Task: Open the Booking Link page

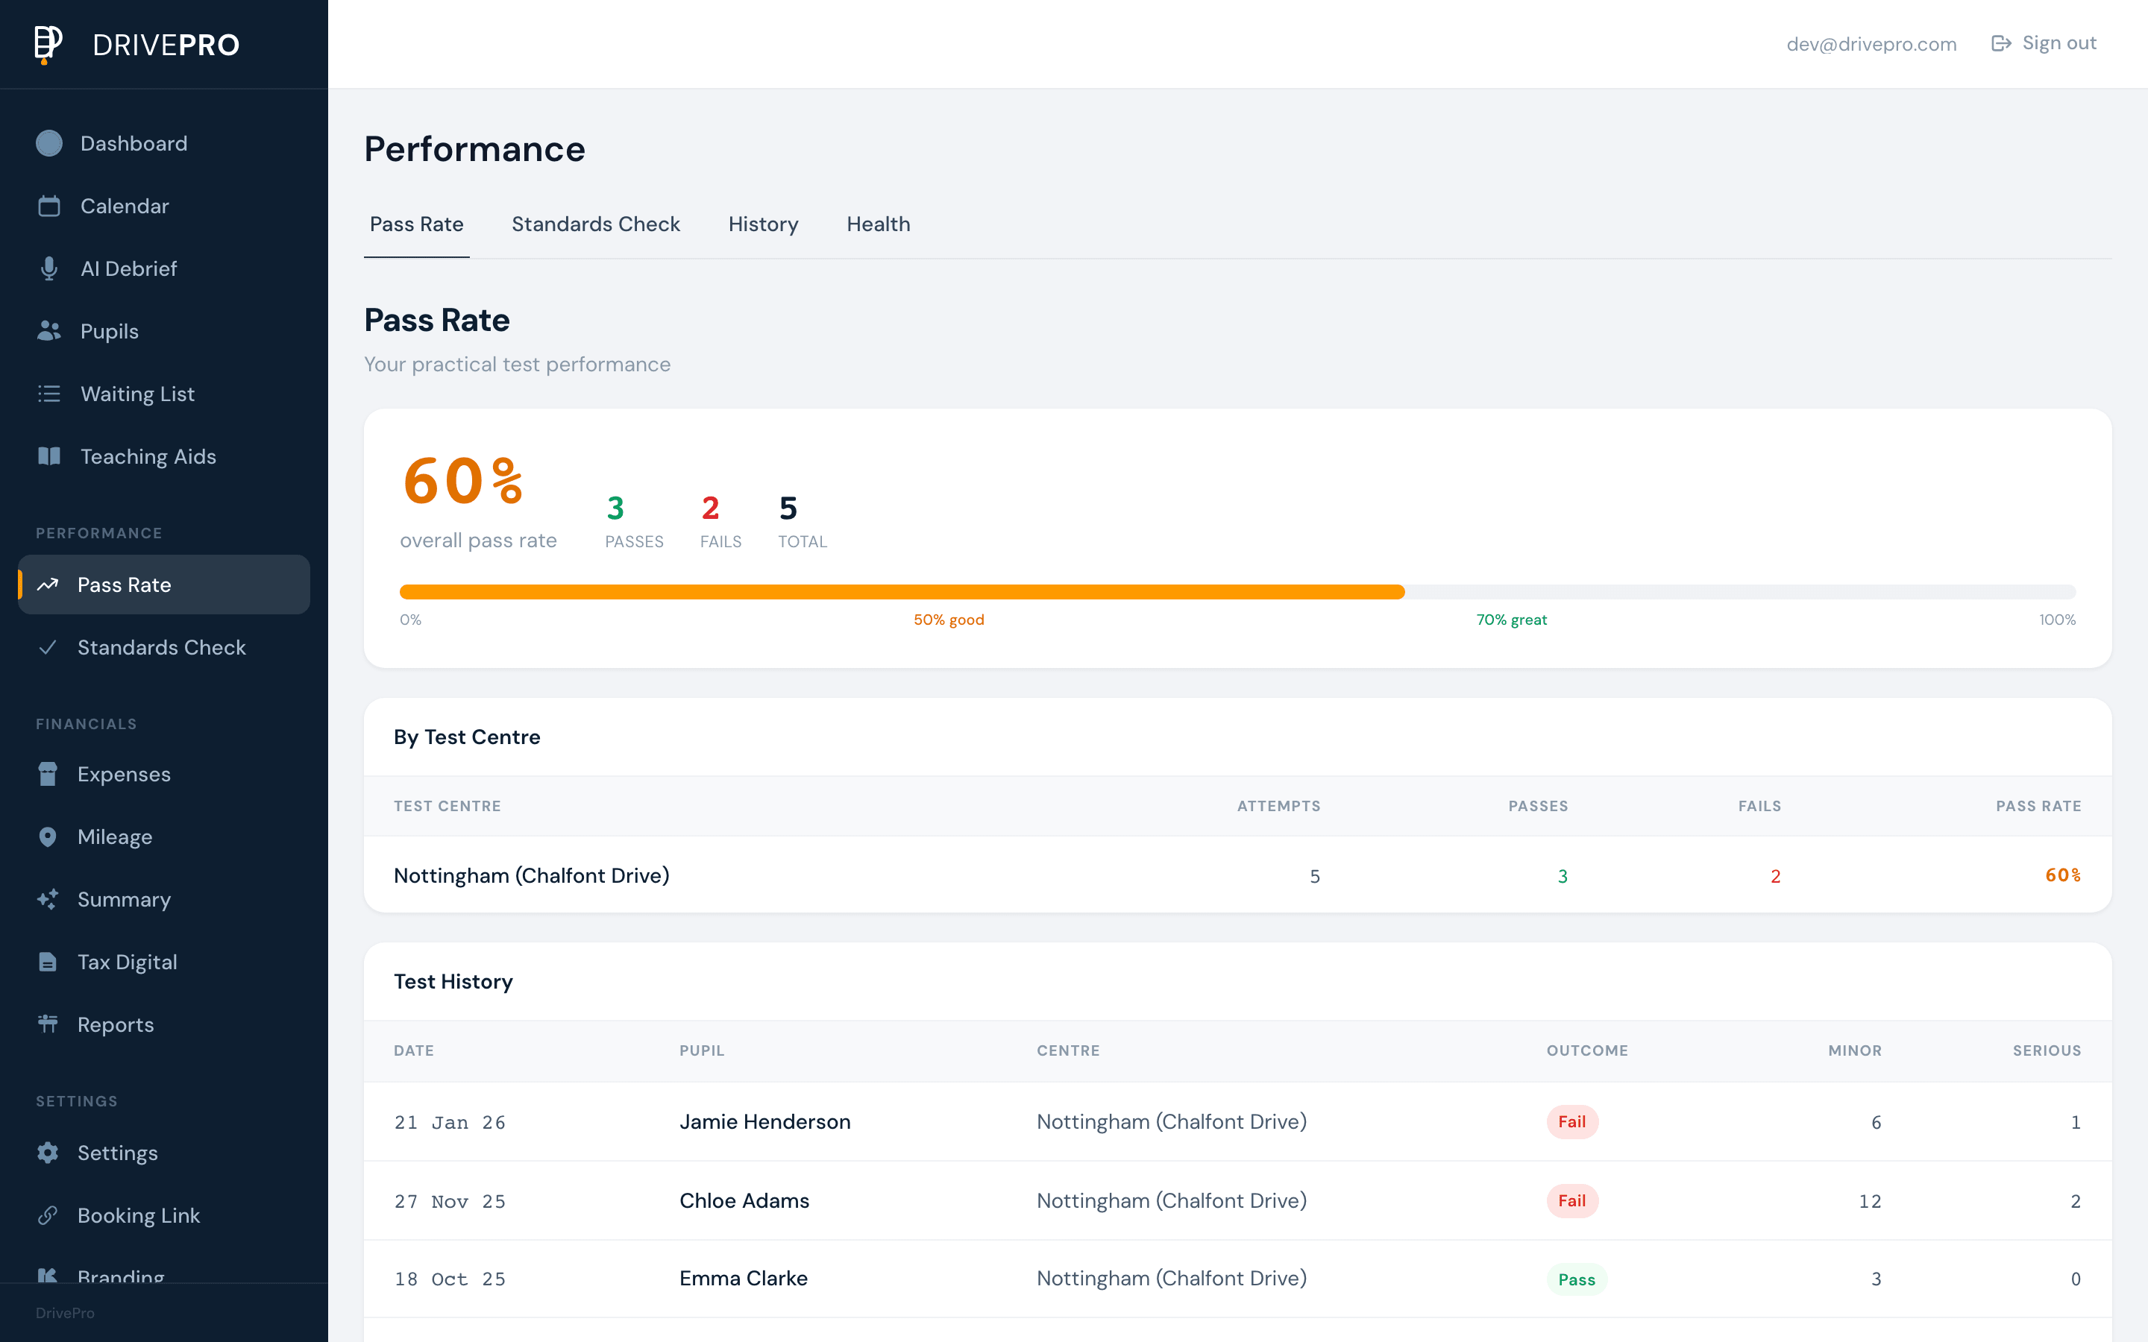Action: coord(139,1215)
